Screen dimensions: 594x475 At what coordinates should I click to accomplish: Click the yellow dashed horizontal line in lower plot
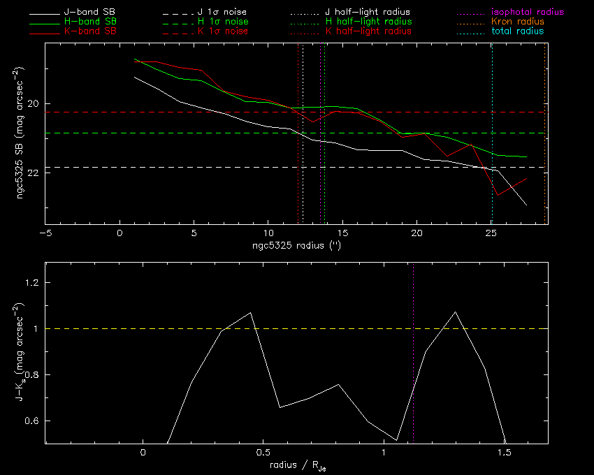(296, 328)
